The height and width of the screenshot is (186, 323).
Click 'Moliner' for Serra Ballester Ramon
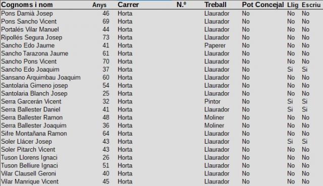pos(214,117)
